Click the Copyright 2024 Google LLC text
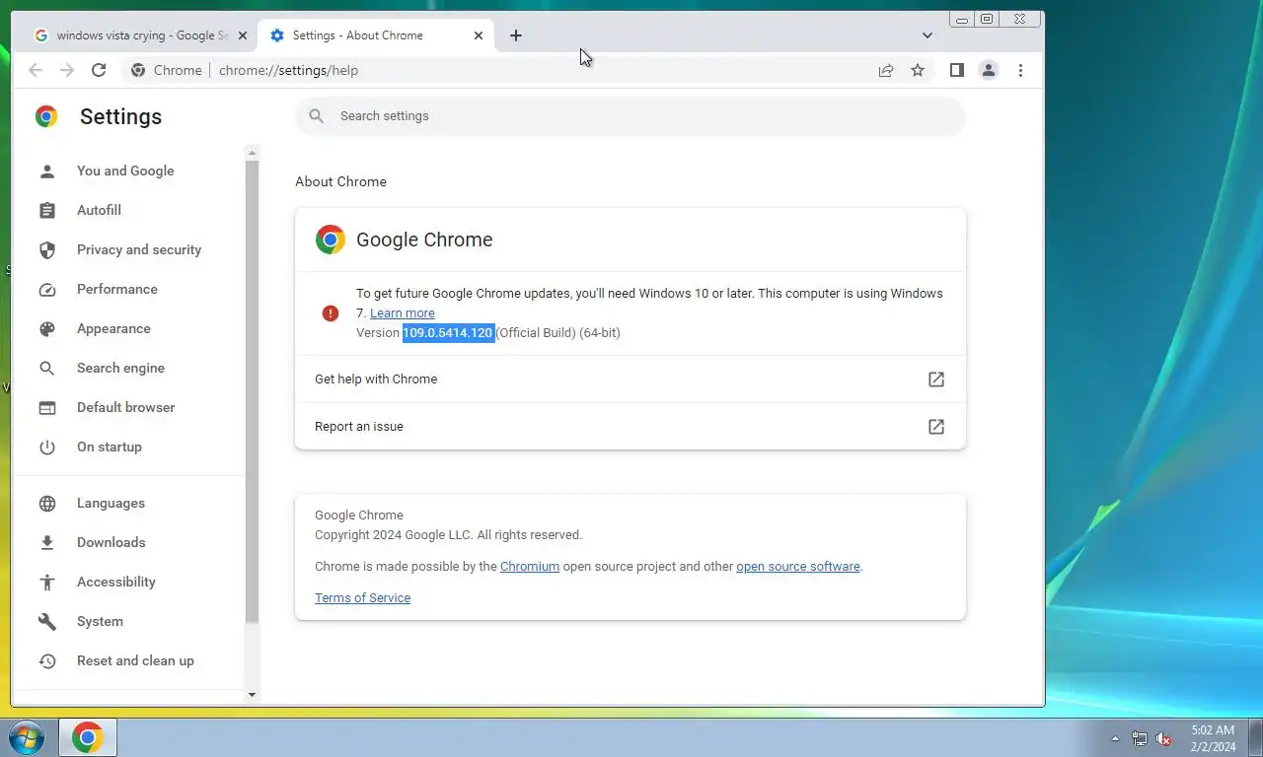Viewport: 1263px width, 757px height. (x=448, y=535)
